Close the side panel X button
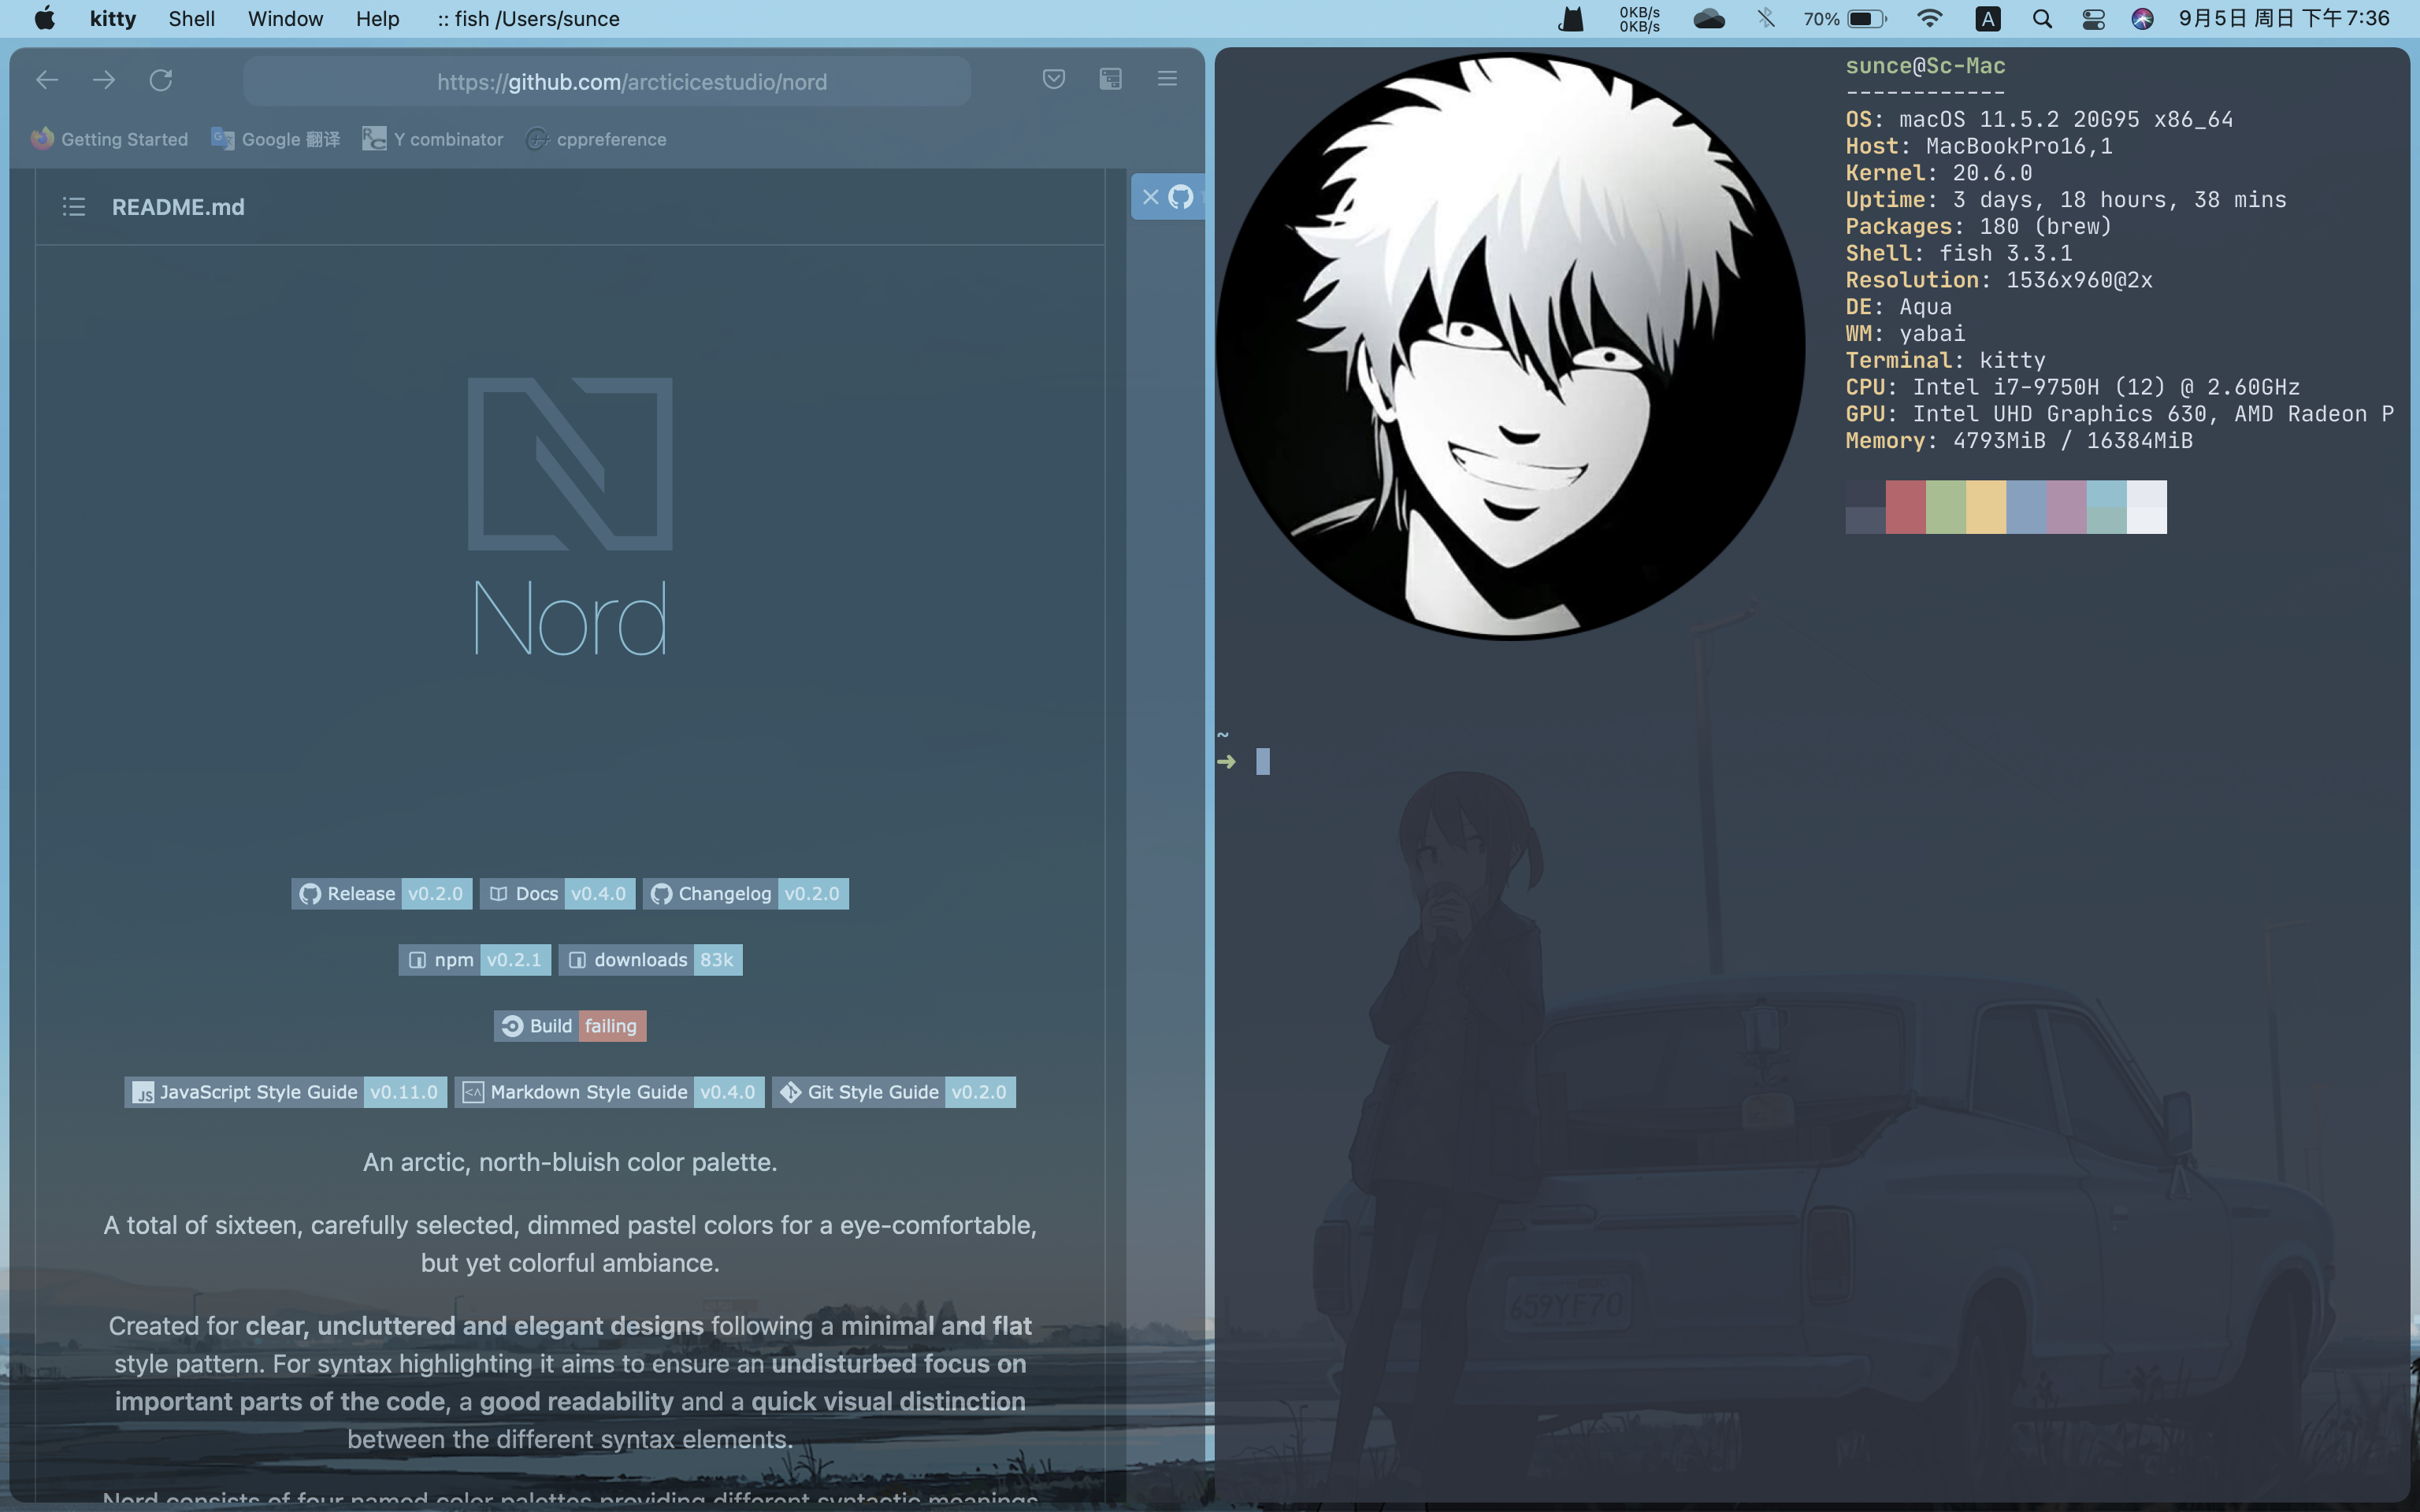The height and width of the screenshot is (1512, 2420). tap(1150, 197)
